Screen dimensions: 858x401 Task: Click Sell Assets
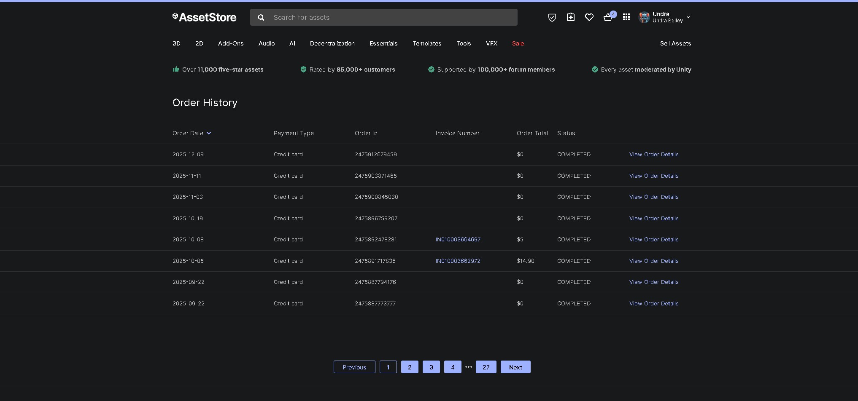point(675,43)
